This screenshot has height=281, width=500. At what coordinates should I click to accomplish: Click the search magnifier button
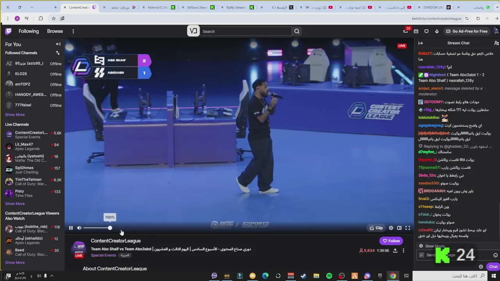click(297, 31)
